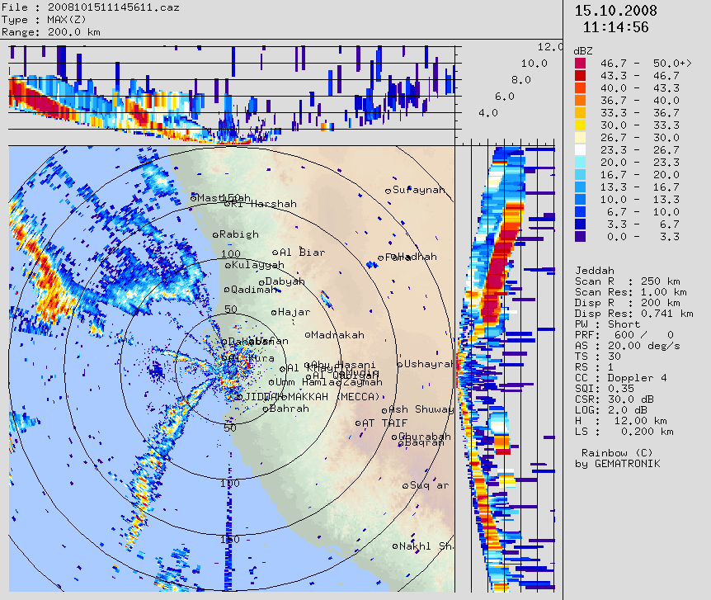Viewport: 711px width, 600px height.
Task: Click the 36.7 – 40.0 dBZ orange swatch
Action: (x=580, y=101)
